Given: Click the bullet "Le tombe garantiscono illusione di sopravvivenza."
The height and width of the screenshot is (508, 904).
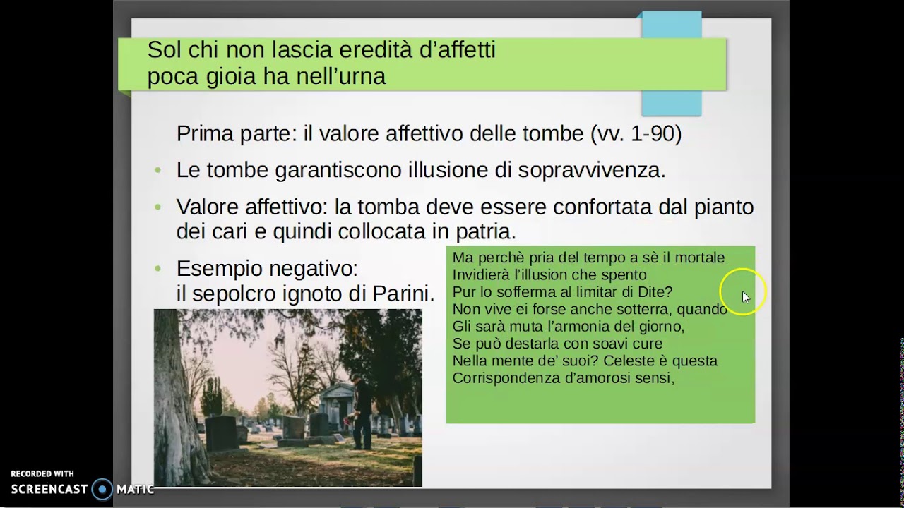Looking at the screenshot, I should (420, 170).
